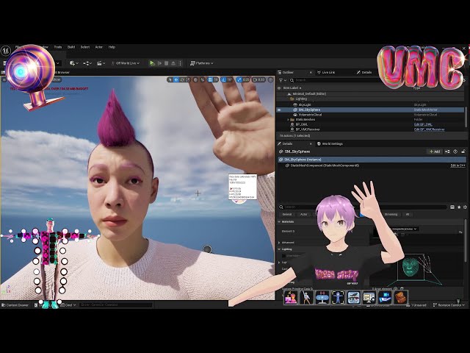Toggle favorites star filter in Details

[459, 207]
